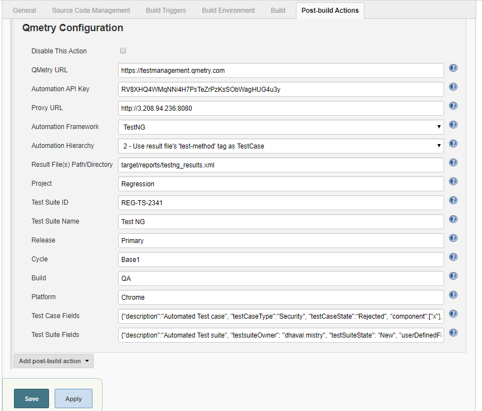Image resolution: width=482 pixels, height=411 pixels.
Task: Switch to the General tab
Action: coord(25,11)
